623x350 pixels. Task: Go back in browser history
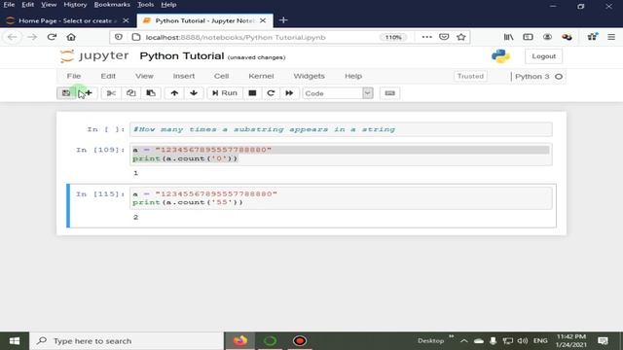(x=13, y=37)
